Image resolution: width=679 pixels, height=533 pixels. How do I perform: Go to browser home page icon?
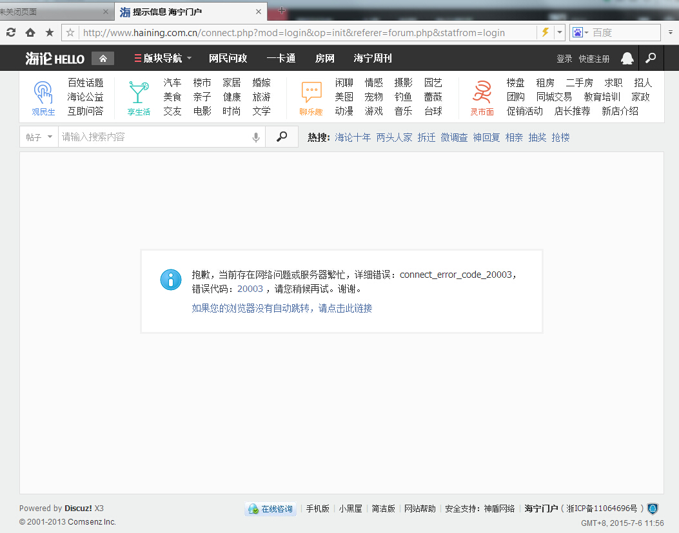coord(30,32)
